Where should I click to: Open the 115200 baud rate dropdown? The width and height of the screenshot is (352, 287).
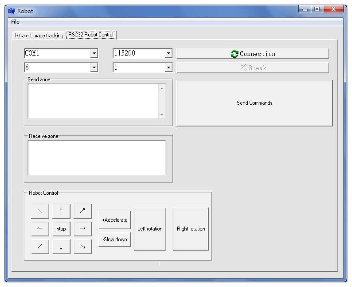tap(168, 53)
